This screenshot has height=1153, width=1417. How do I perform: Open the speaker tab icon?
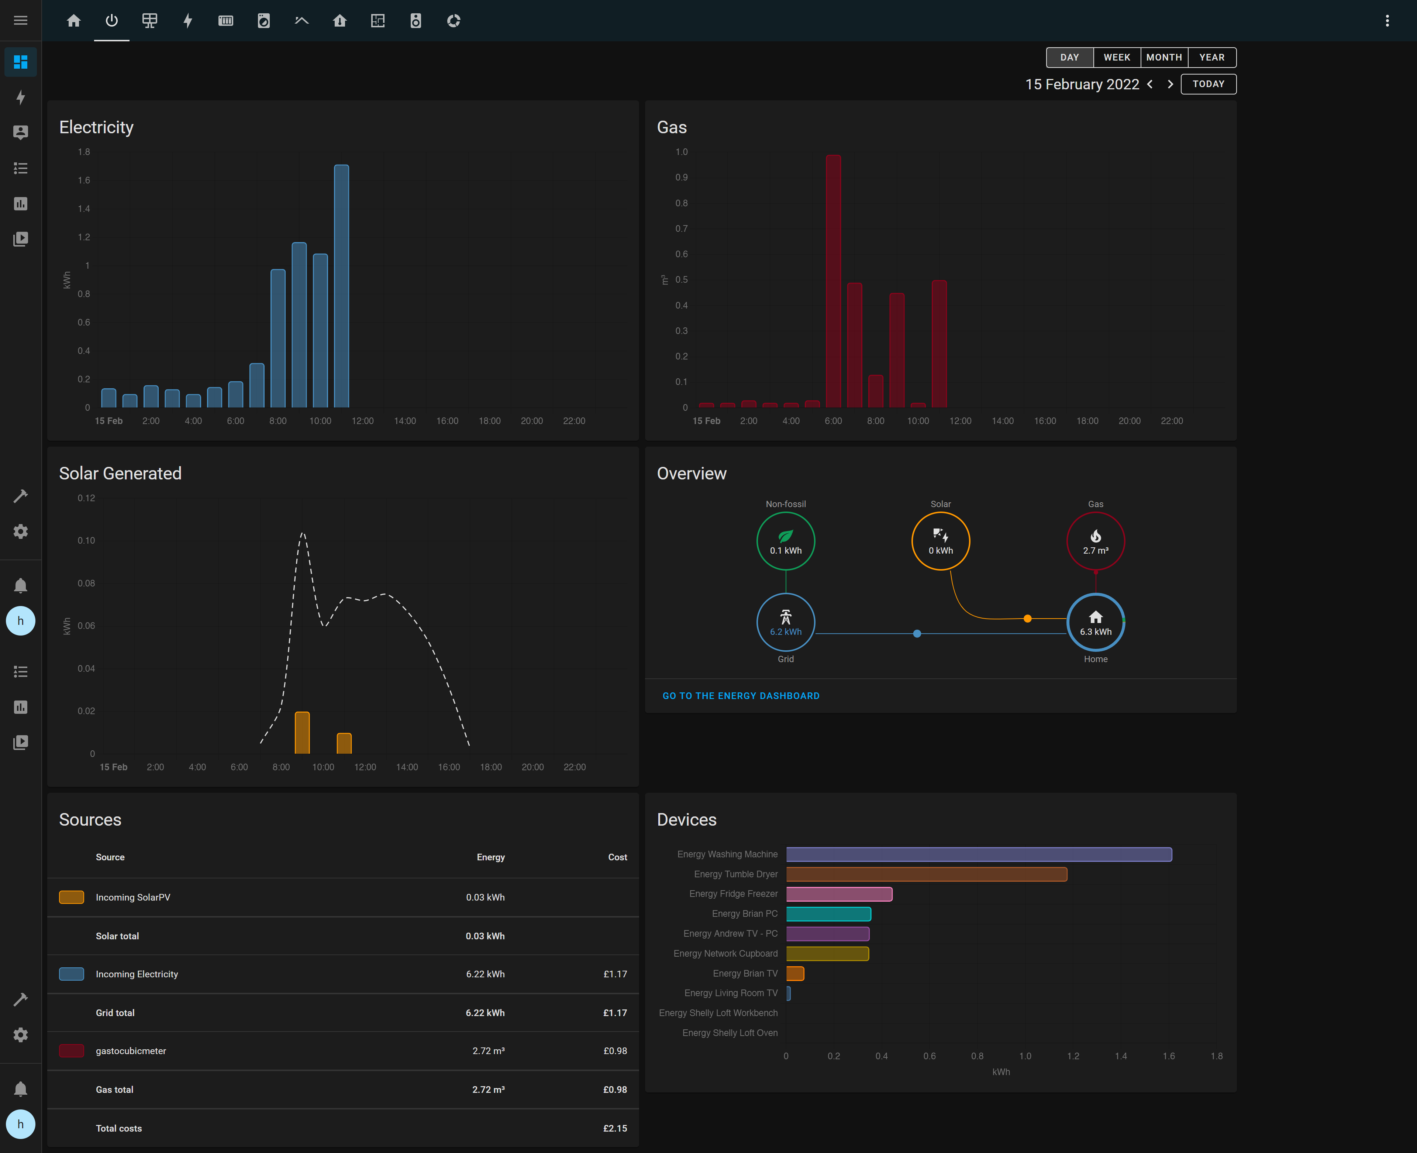416,21
